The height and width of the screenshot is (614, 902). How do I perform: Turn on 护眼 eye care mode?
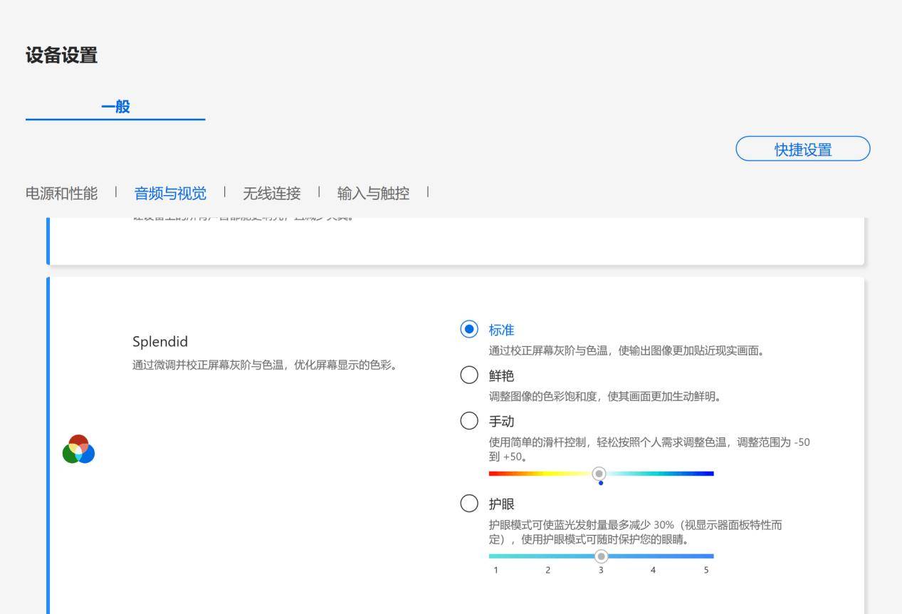(468, 504)
